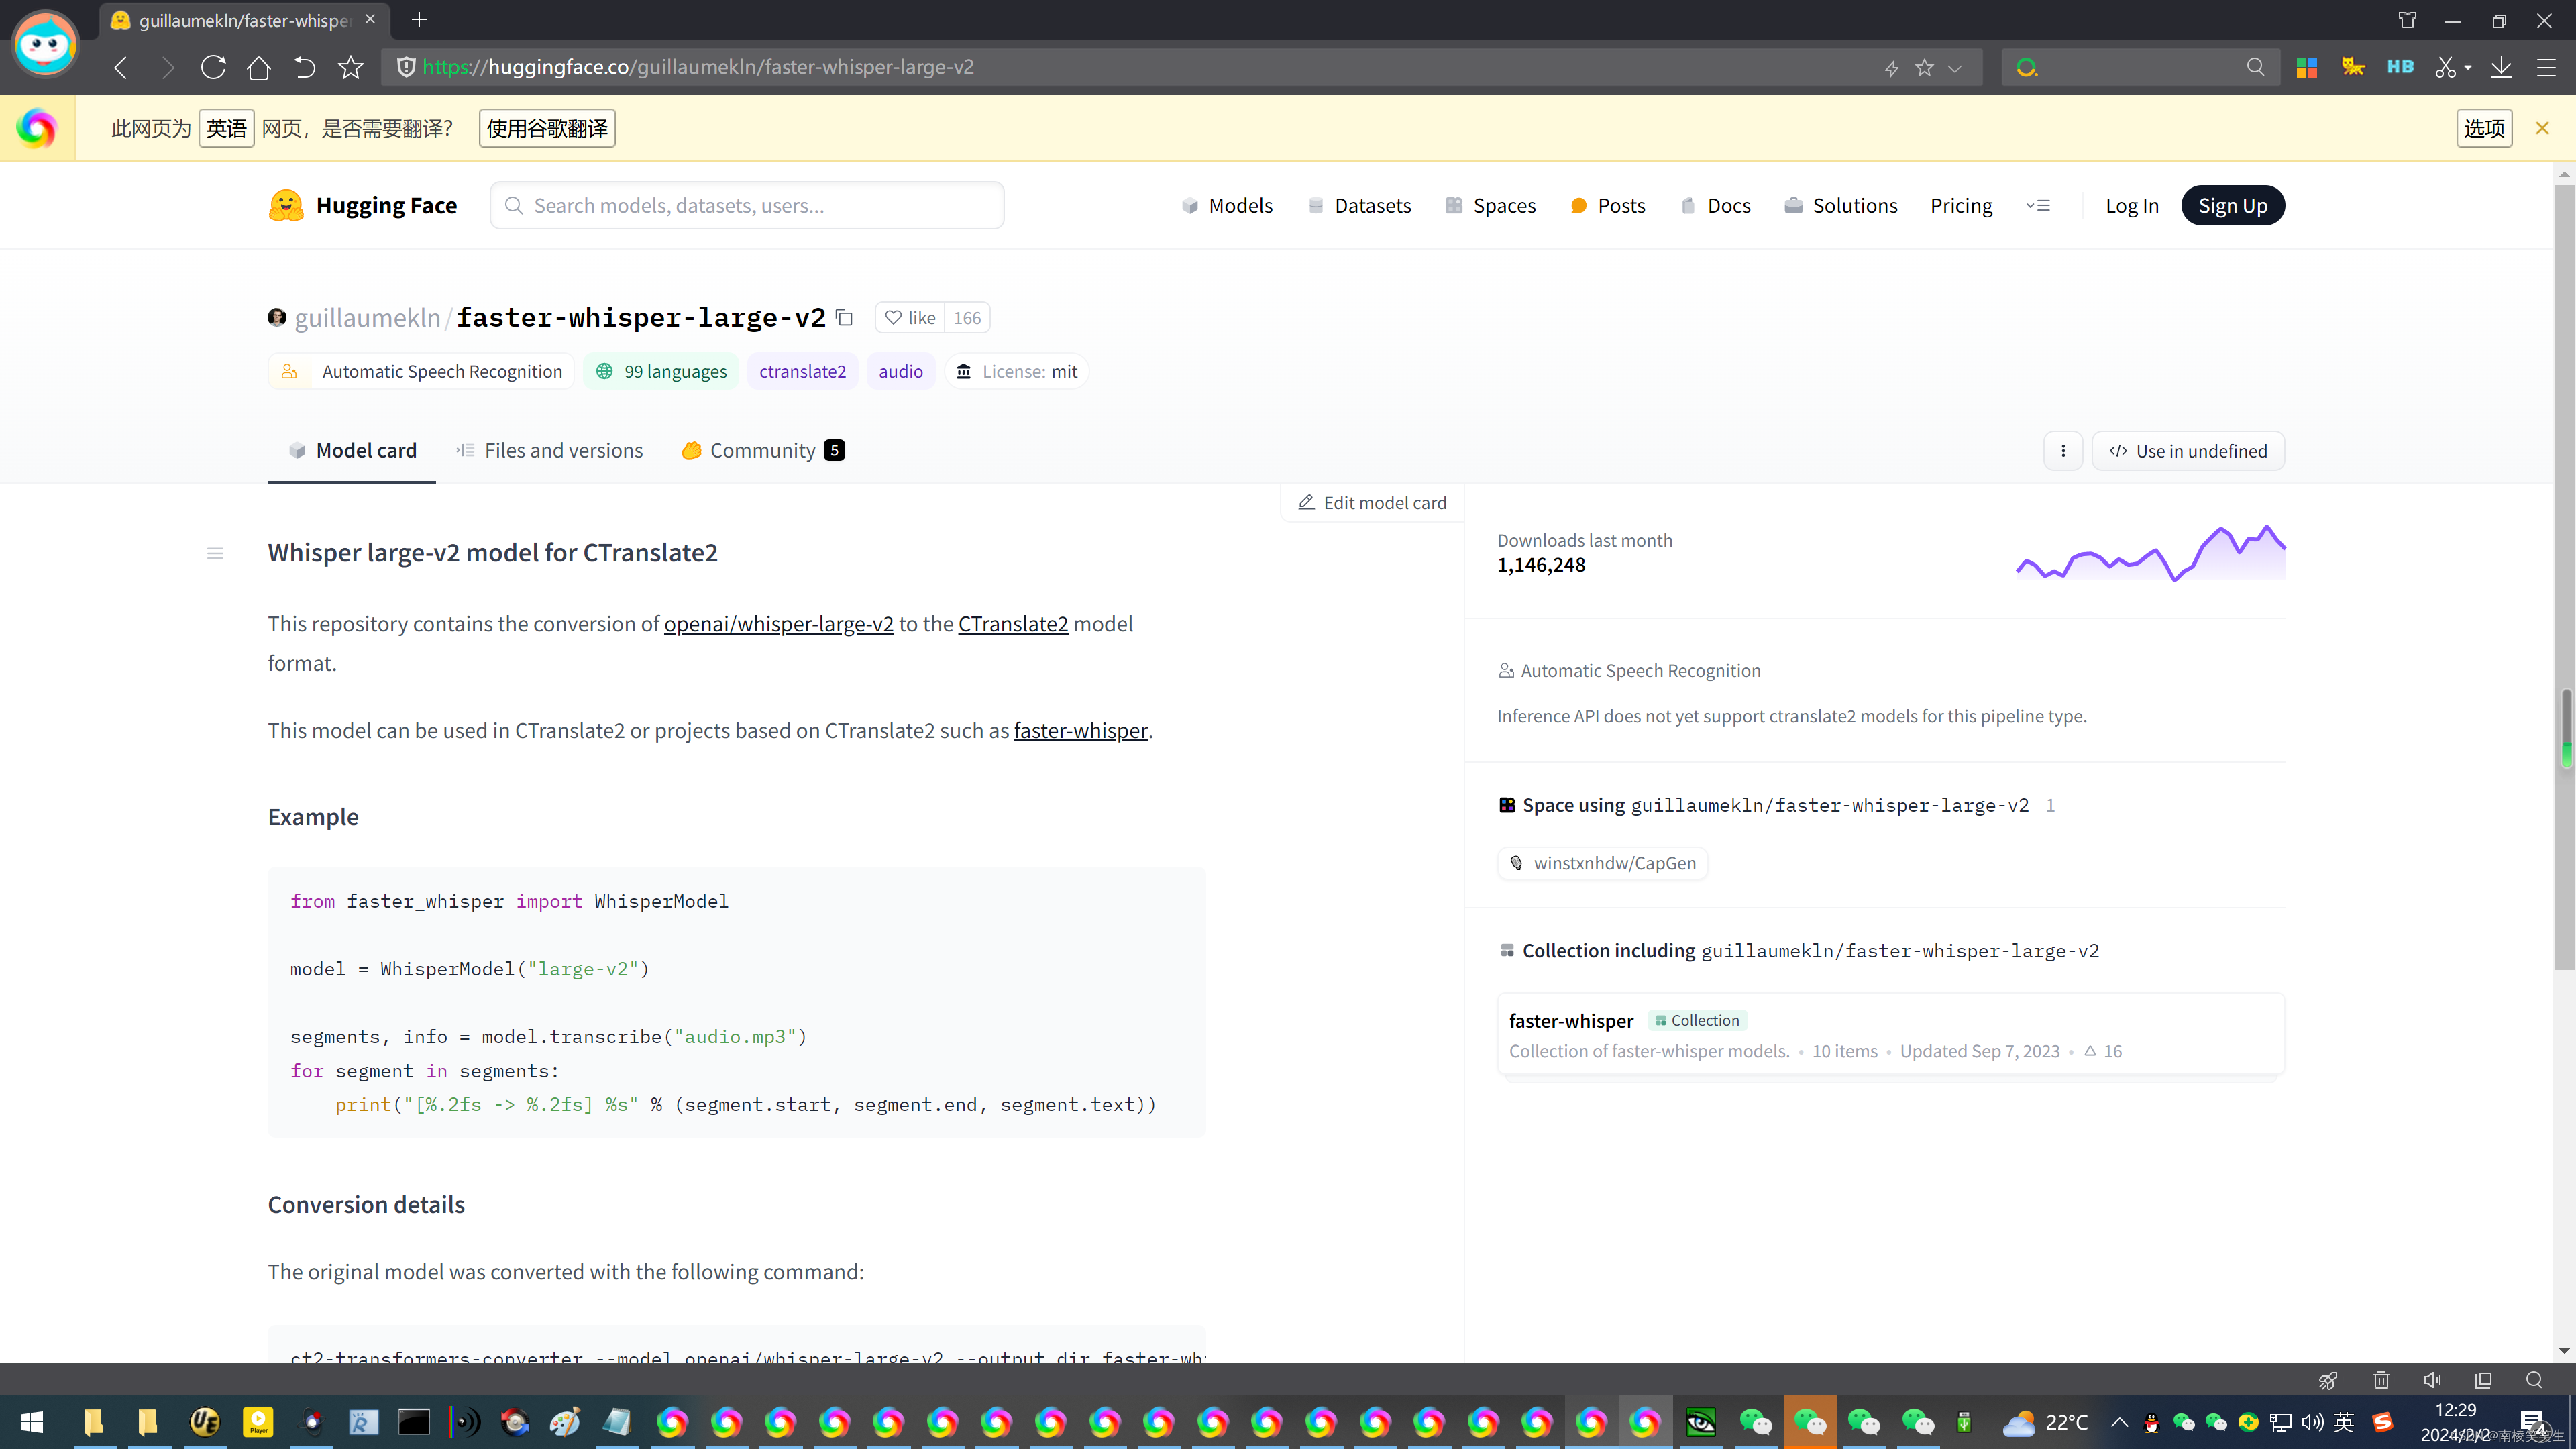Expand the navigation overflow menu
2576x1449 pixels.
[2038, 205]
